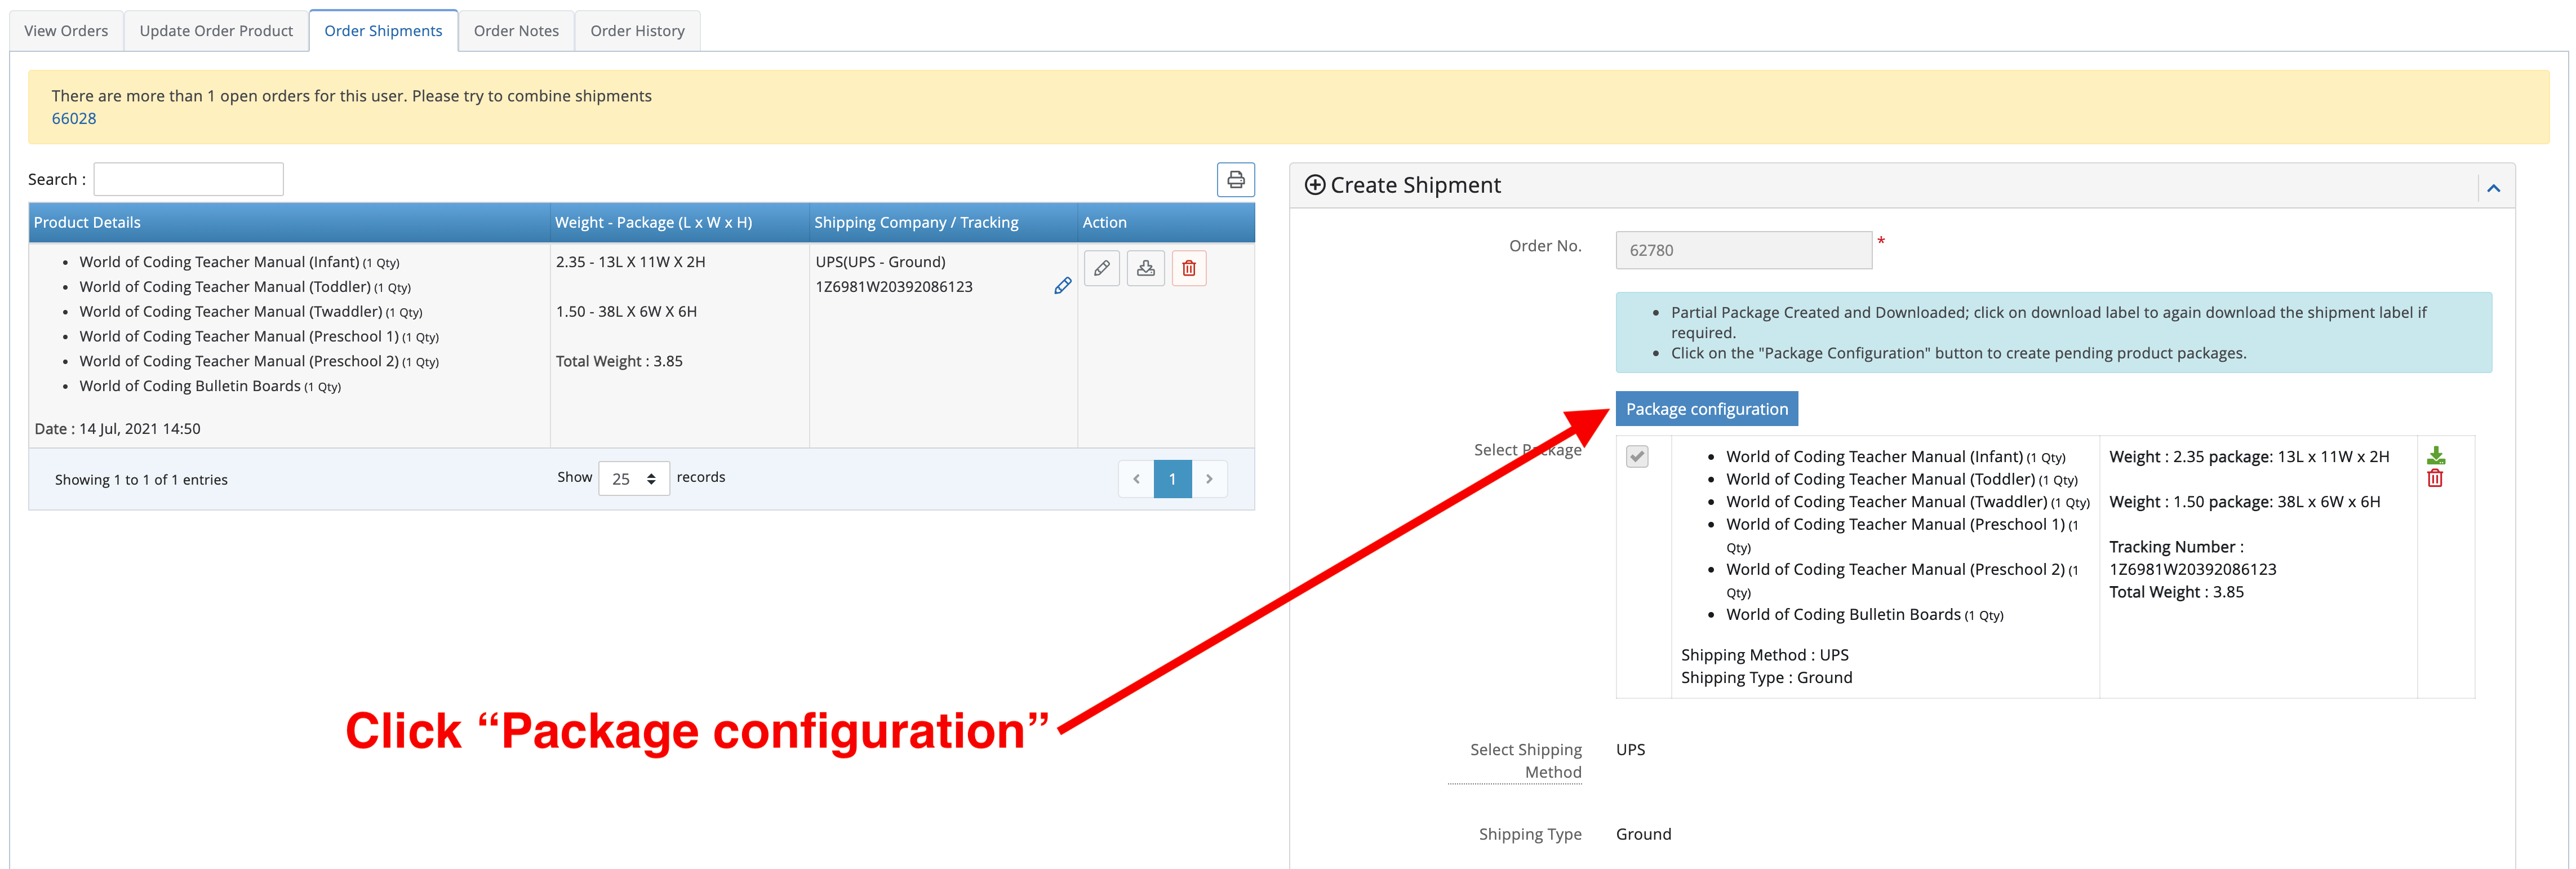Click the download label icon in Action column
The width and height of the screenshot is (2576, 869).
tap(1145, 268)
